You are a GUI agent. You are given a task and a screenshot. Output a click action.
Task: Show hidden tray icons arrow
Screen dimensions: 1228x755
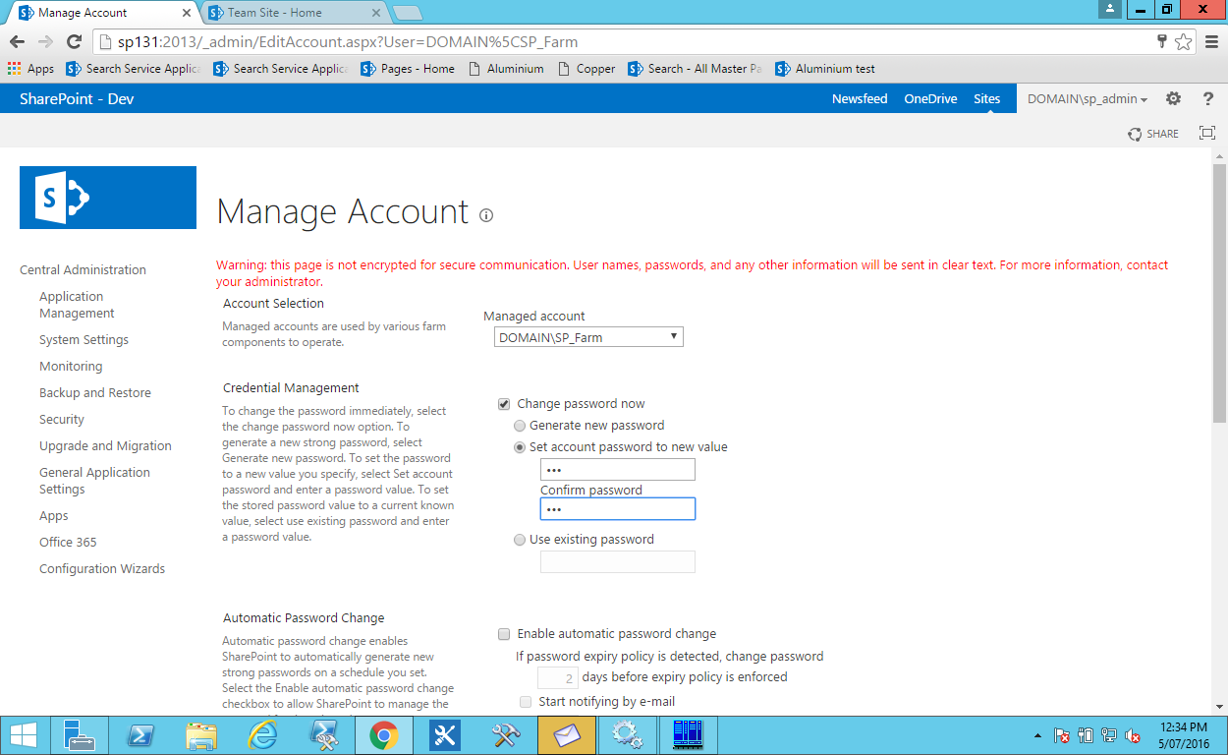(x=1038, y=735)
